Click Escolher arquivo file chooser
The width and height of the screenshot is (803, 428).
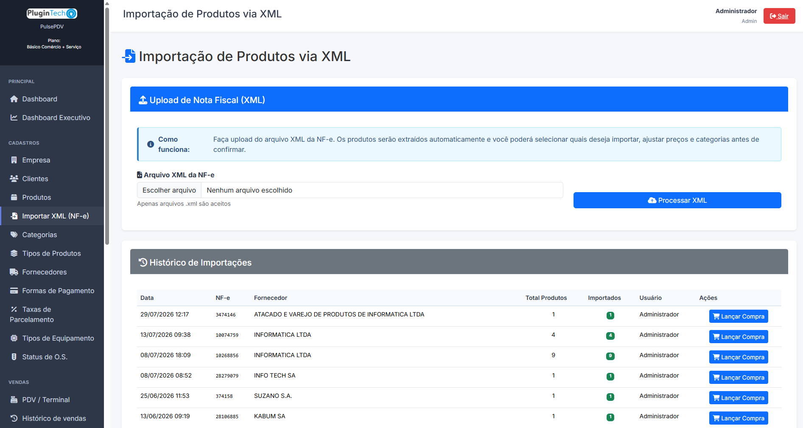click(x=169, y=190)
